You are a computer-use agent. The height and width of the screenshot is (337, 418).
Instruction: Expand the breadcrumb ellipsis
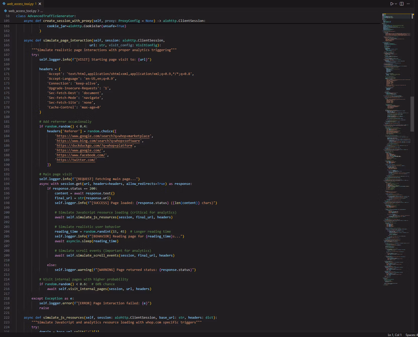(41, 11)
